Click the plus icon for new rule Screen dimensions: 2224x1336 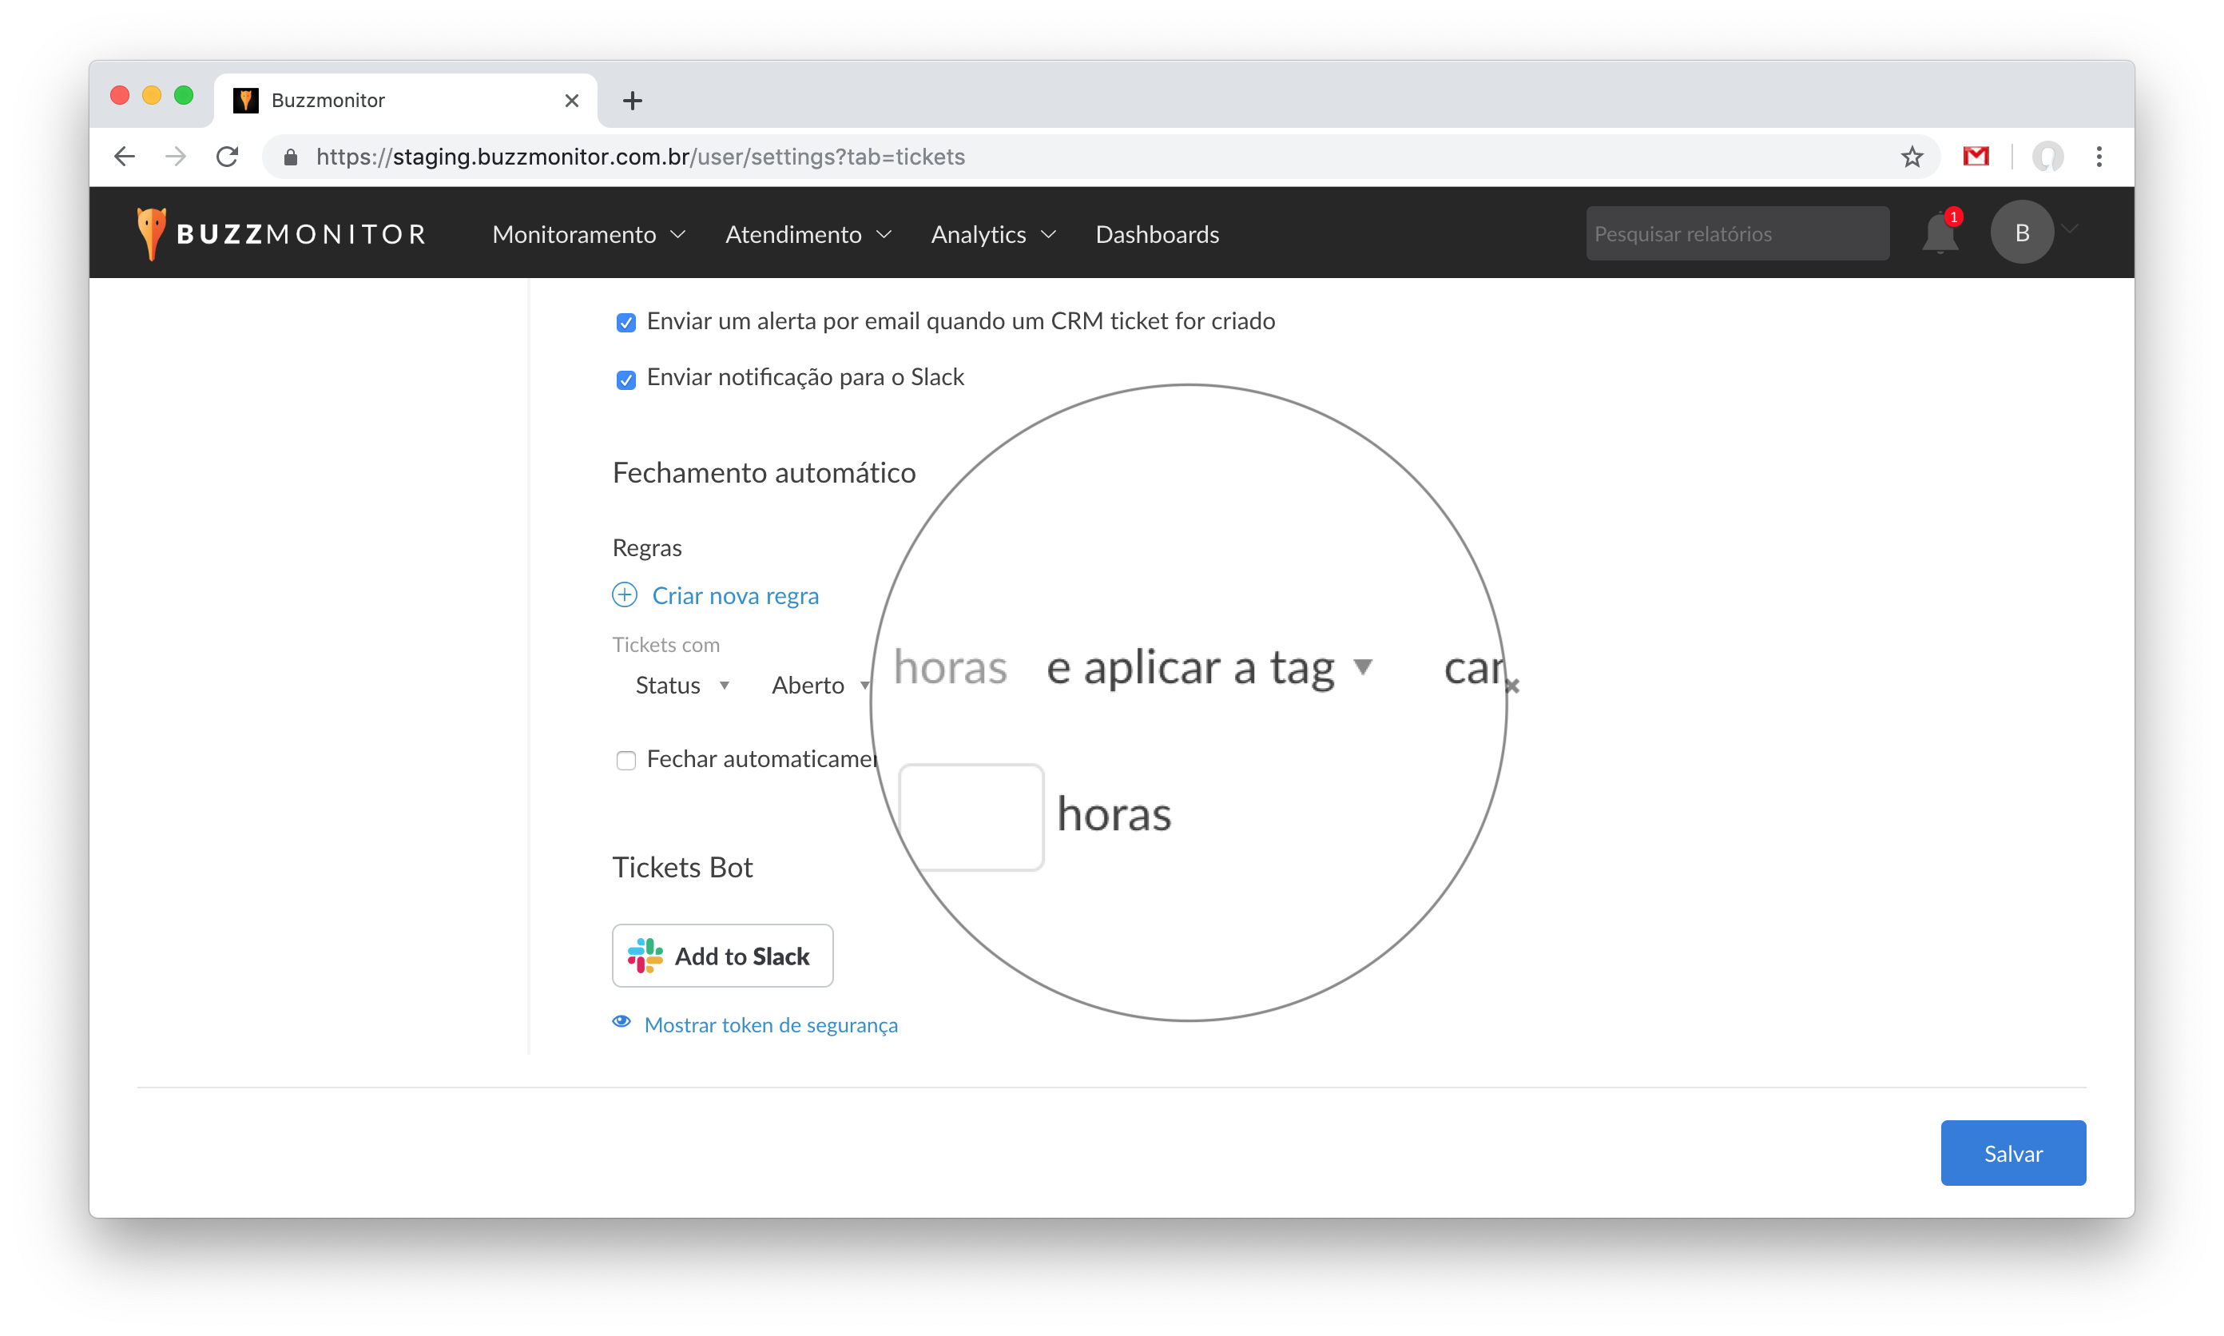pyautogui.click(x=625, y=595)
